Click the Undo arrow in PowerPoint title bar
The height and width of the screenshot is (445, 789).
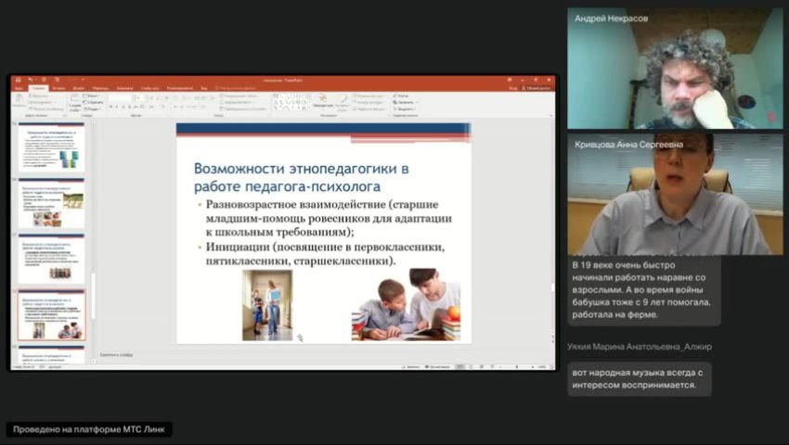tap(31, 80)
